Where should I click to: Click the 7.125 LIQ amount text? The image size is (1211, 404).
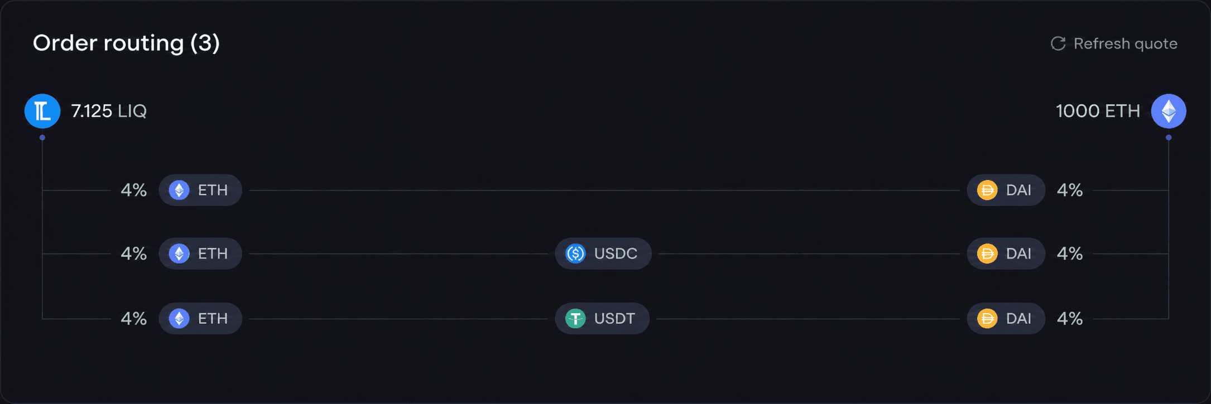(x=109, y=111)
